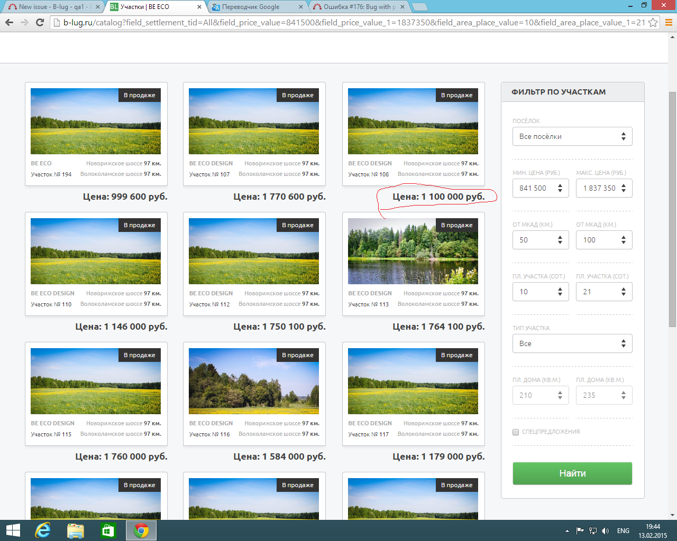Image resolution: width=677 pixels, height=541 pixels.
Task: Click the browser Back arrow
Action: tap(9, 22)
